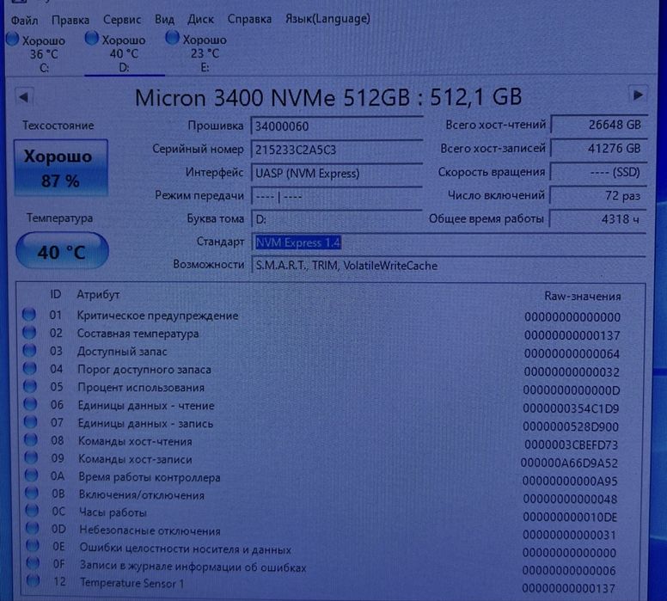Click the power-on hours value 4318 ч

point(598,218)
